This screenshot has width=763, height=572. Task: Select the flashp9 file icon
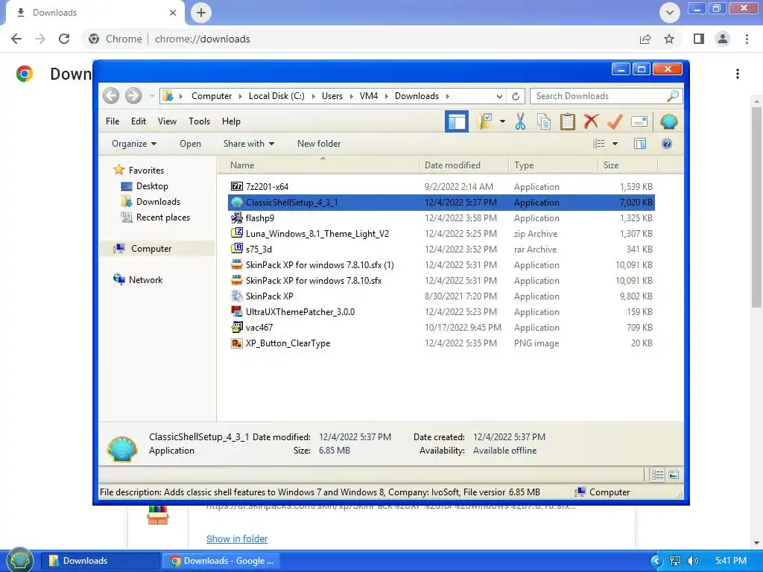237,218
